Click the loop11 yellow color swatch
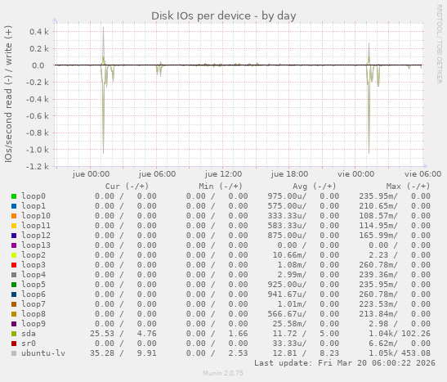Image resolution: width=447 pixels, height=382 pixels. [14, 226]
